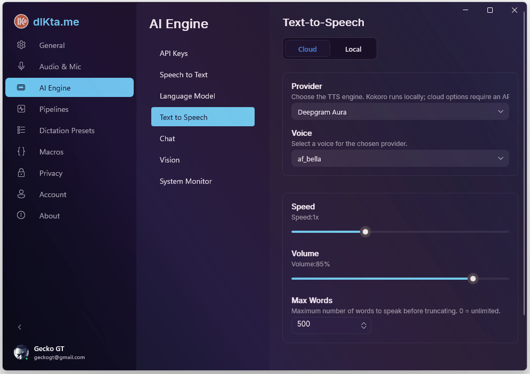Image resolution: width=530 pixels, height=374 pixels.
Task: Open the Audio & Mic section
Action: pyautogui.click(x=70, y=67)
